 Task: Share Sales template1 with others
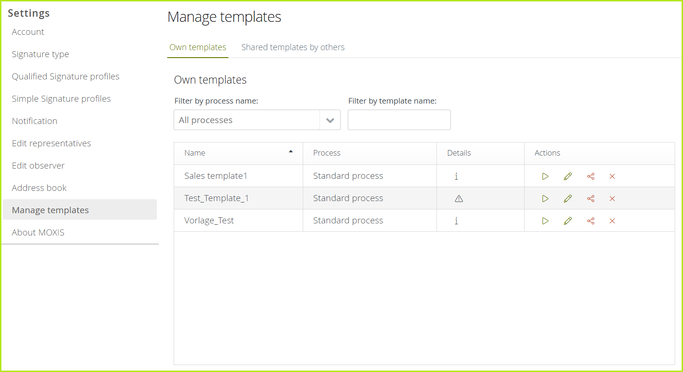[x=590, y=176]
